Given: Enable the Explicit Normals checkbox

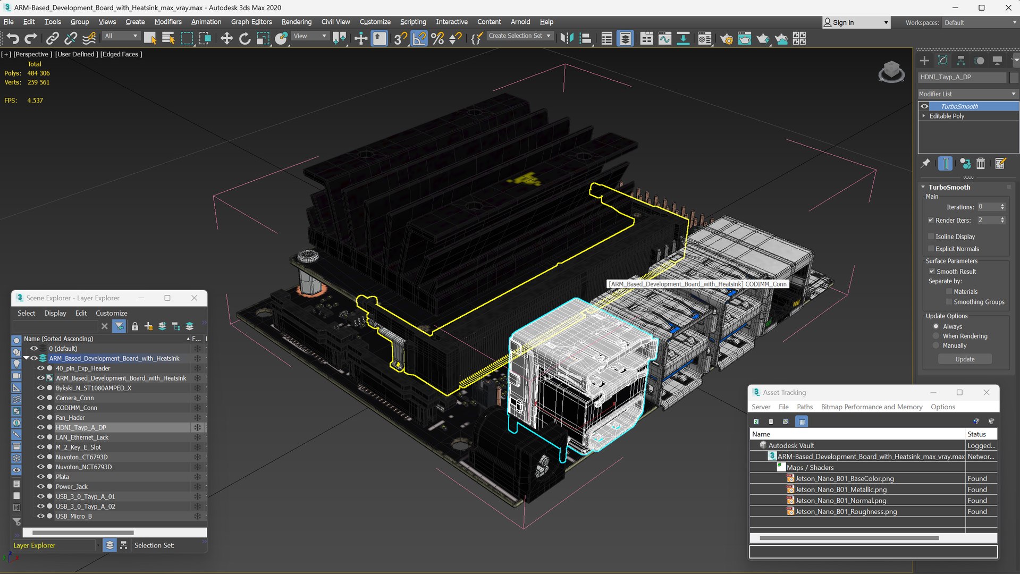Looking at the screenshot, I should point(931,249).
